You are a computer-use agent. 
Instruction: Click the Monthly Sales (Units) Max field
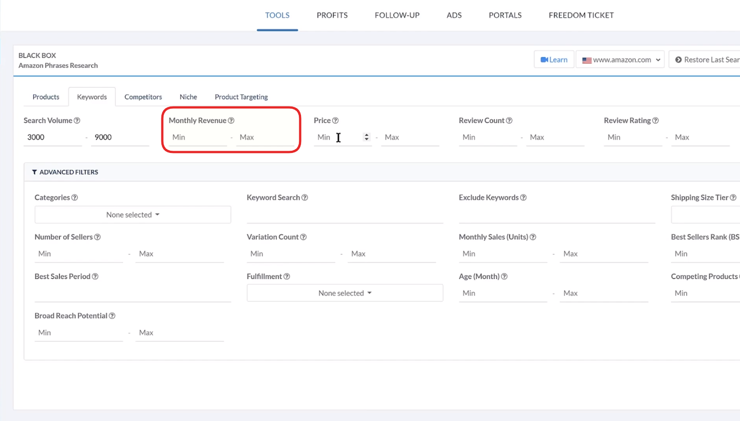[604, 254]
